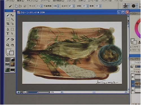Select the Brush tool in the toolbox

(8, 15)
